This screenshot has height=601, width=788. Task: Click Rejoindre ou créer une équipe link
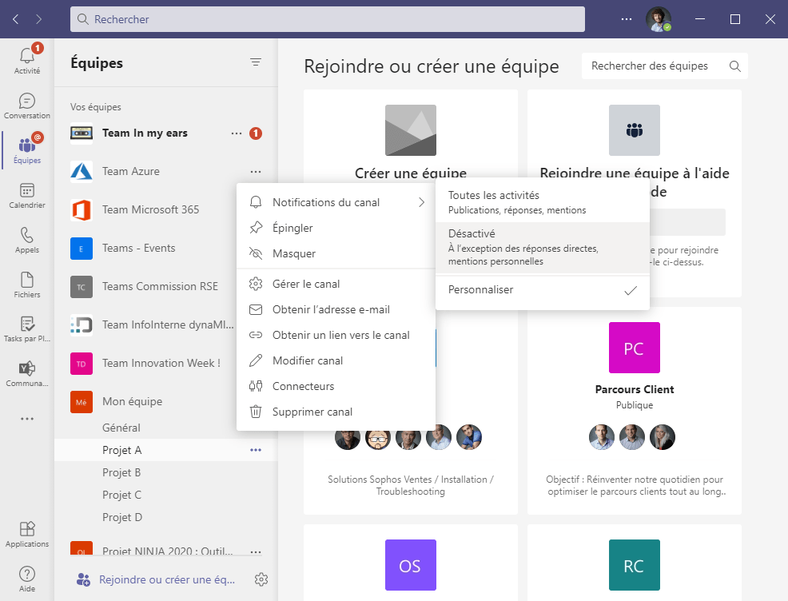coord(167,579)
